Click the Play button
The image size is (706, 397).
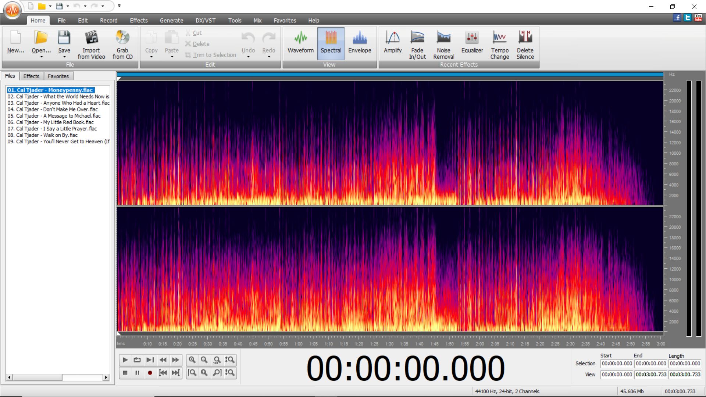click(x=125, y=360)
